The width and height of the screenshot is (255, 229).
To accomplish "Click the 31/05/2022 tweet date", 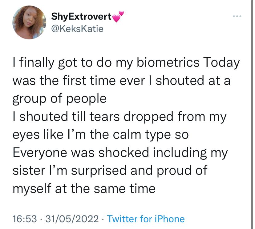I will 72,219.
